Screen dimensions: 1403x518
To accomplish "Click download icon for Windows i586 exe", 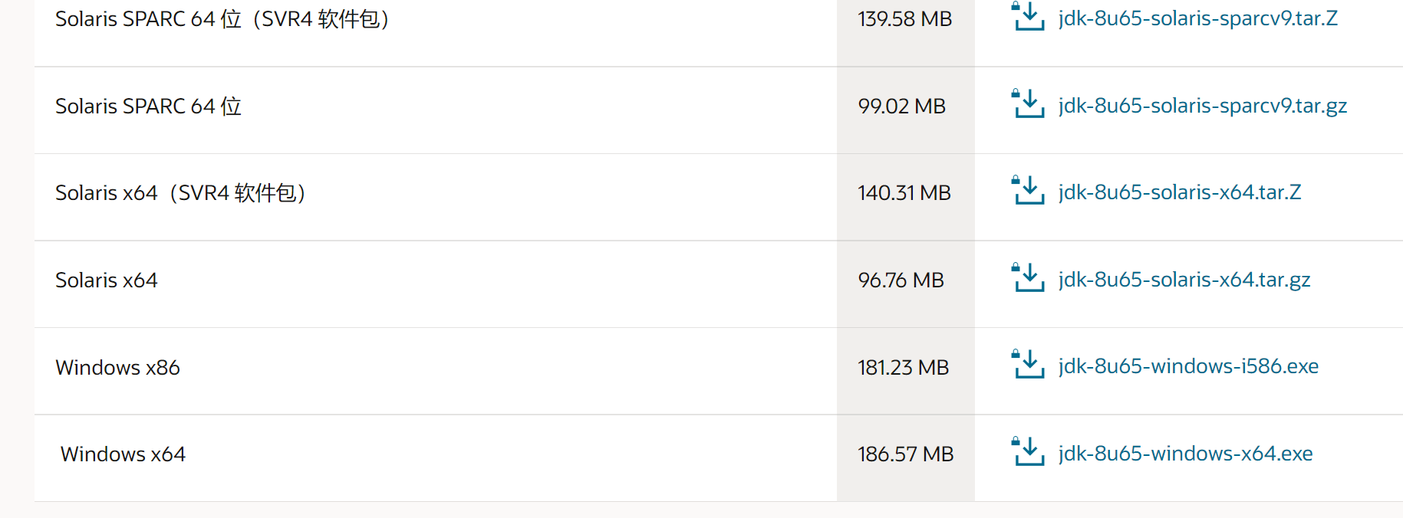I will (x=1028, y=365).
